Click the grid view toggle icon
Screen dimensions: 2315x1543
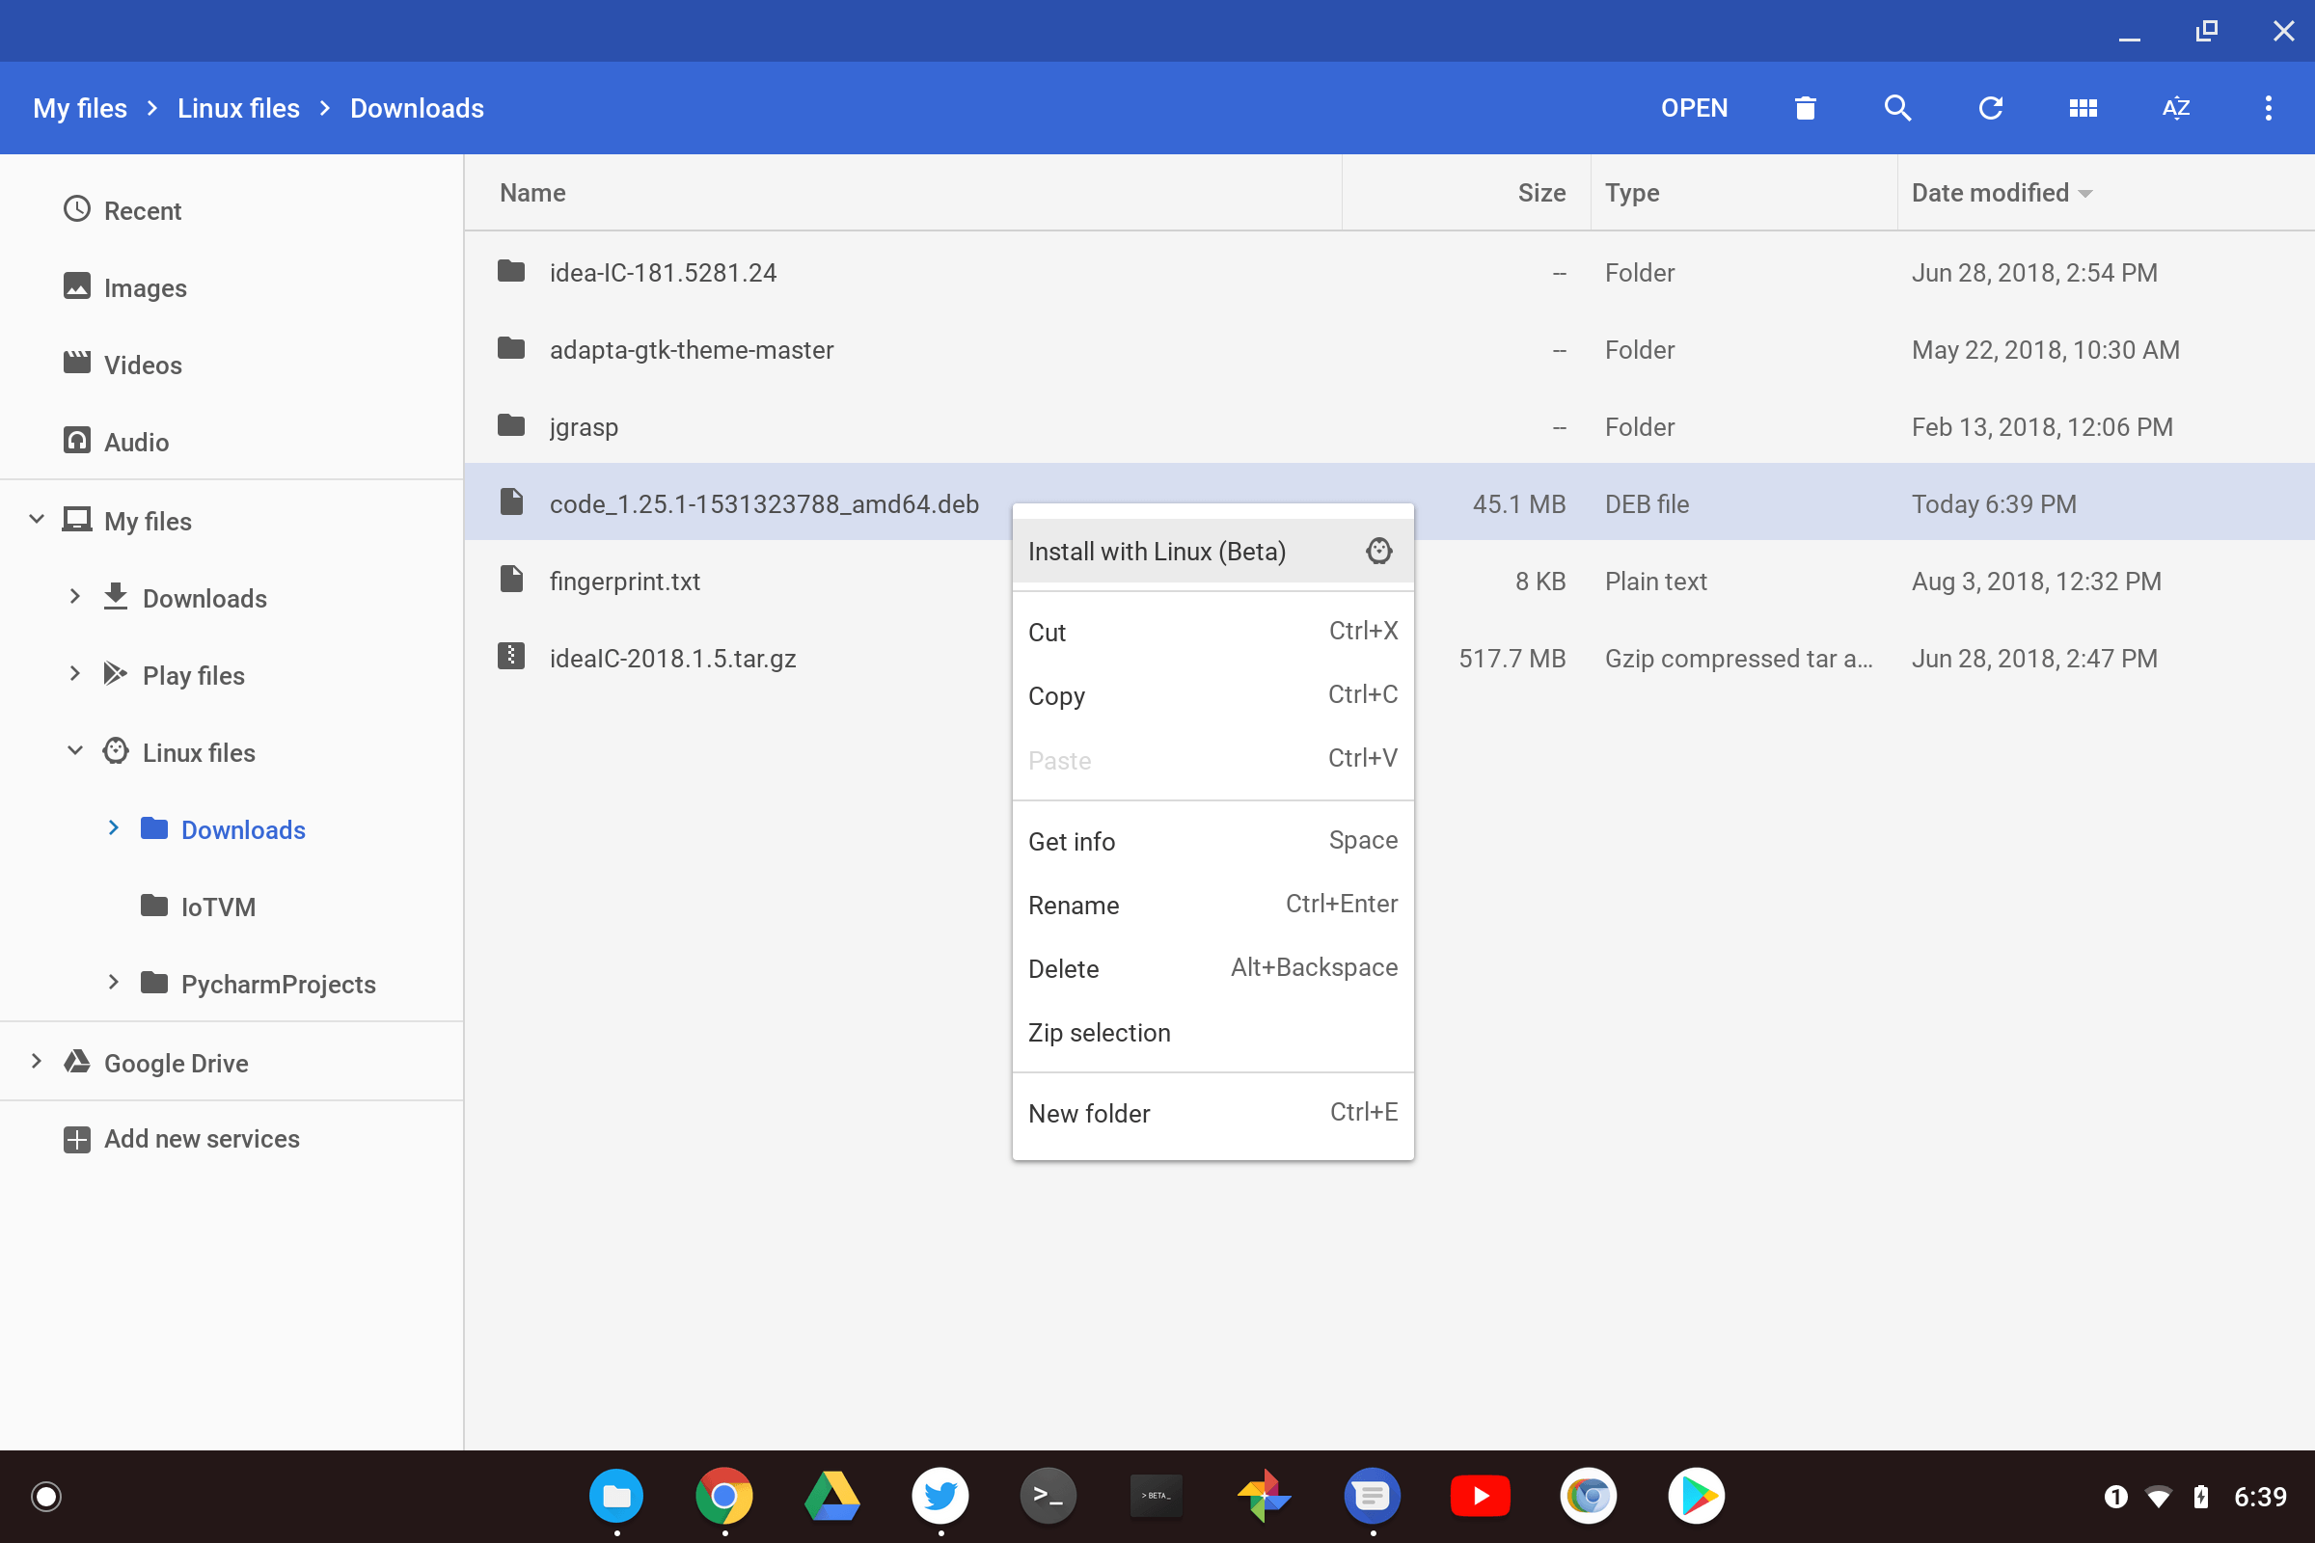(2084, 107)
